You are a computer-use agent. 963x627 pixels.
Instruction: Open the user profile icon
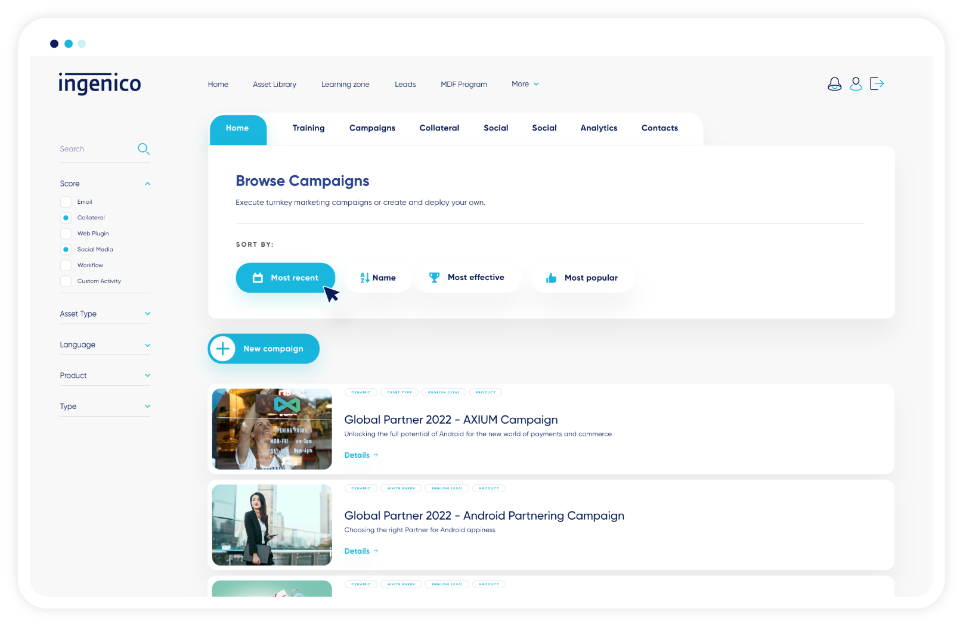[x=856, y=84]
